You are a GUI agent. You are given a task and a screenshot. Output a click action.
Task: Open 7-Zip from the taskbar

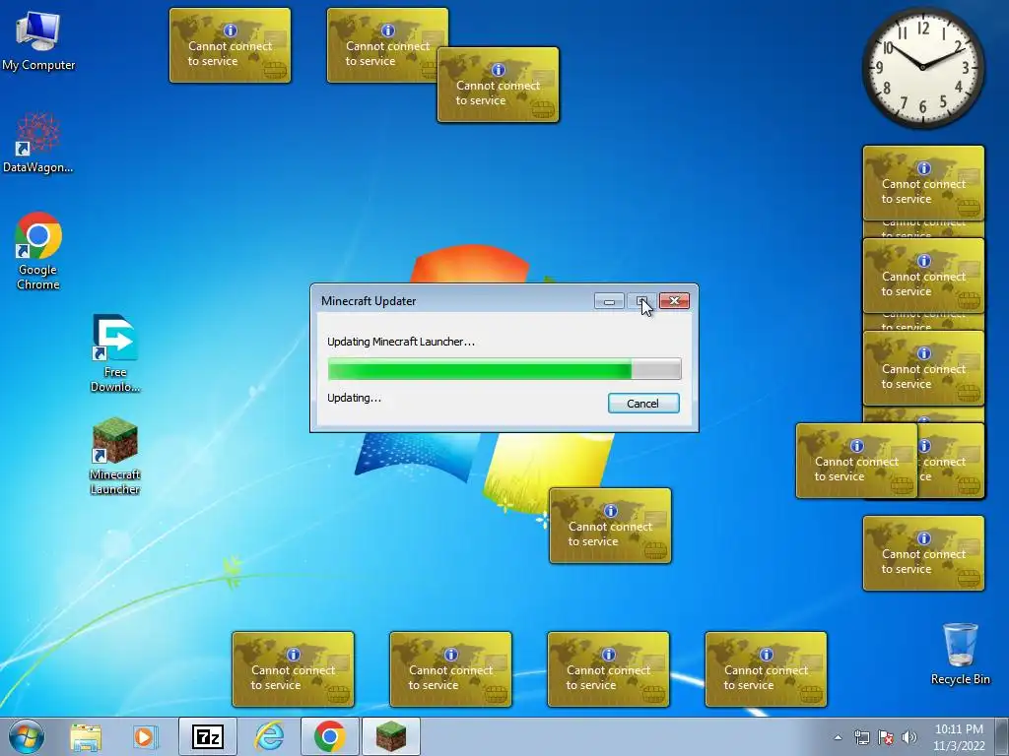207,736
